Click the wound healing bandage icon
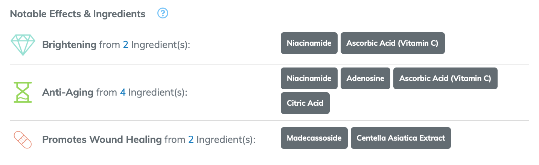The width and height of the screenshot is (539, 165). [x=23, y=140]
